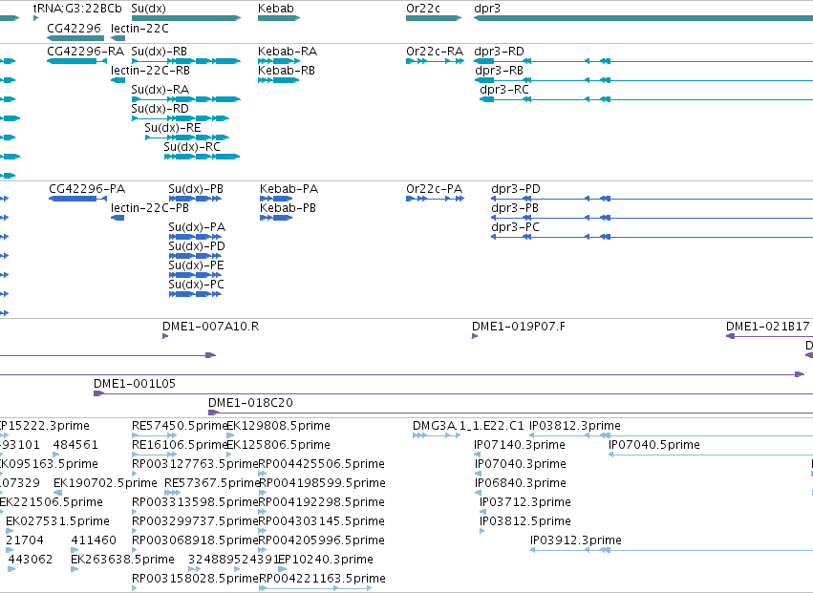Select cDNA DMG3A.1_1.E22.C1

468,426
